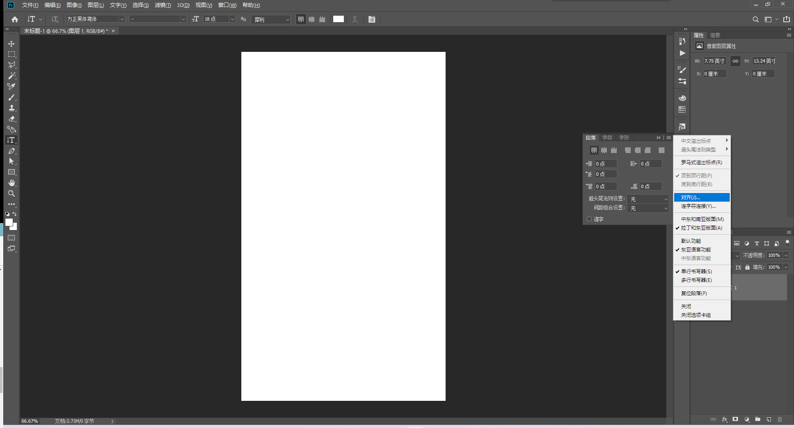The height and width of the screenshot is (428, 794).
Task: Click top-align text in paragraph panel
Action: [x=594, y=150]
